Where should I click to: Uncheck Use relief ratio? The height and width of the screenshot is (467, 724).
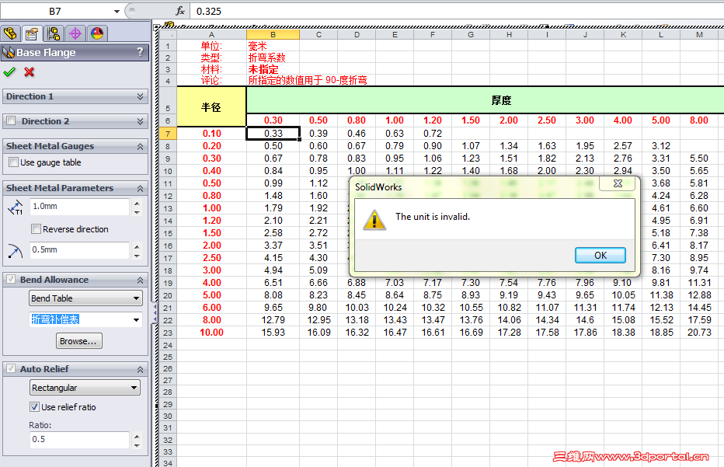(x=35, y=407)
